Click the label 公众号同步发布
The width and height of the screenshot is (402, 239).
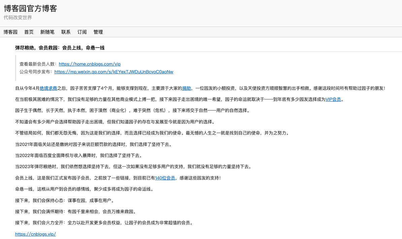(36, 72)
